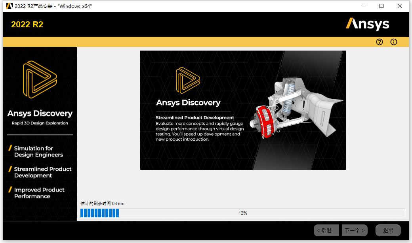This screenshot has height=243, width=412.
Task: Click the 退出 exit button
Action: click(x=388, y=230)
